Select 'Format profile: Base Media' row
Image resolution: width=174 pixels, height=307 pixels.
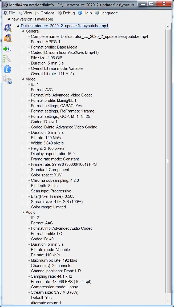tap(54, 47)
